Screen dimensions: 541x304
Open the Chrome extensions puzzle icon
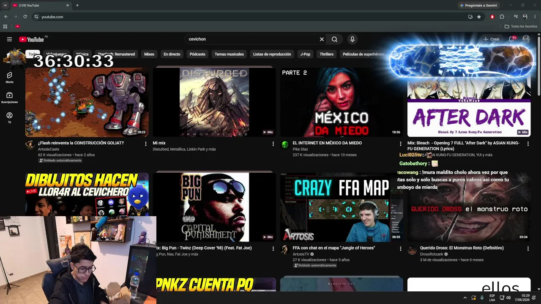(x=502, y=17)
